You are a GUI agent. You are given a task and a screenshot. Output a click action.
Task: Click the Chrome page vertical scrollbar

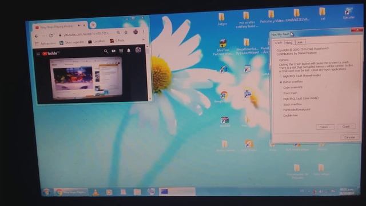[149, 73]
